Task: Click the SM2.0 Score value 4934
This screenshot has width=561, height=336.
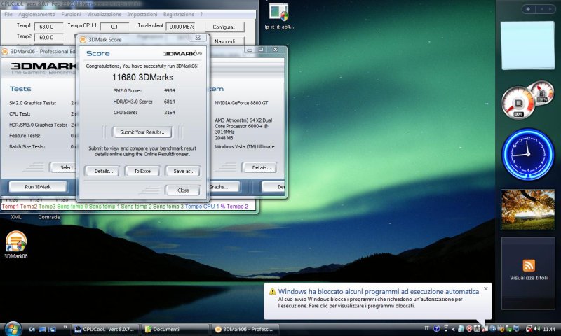Action: (169, 91)
